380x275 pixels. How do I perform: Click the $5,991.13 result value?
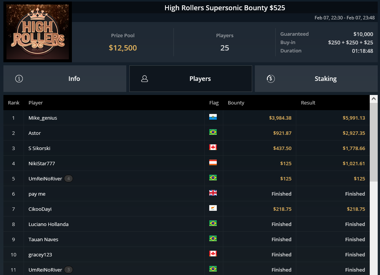[354, 118]
